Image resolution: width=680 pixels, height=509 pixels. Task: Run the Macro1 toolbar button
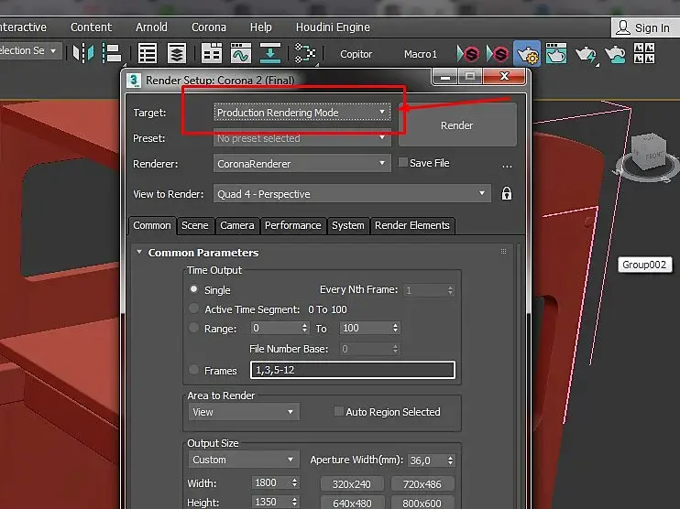(x=420, y=54)
